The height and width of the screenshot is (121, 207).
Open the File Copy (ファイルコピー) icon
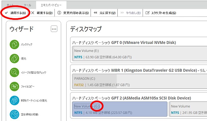coord(15,86)
